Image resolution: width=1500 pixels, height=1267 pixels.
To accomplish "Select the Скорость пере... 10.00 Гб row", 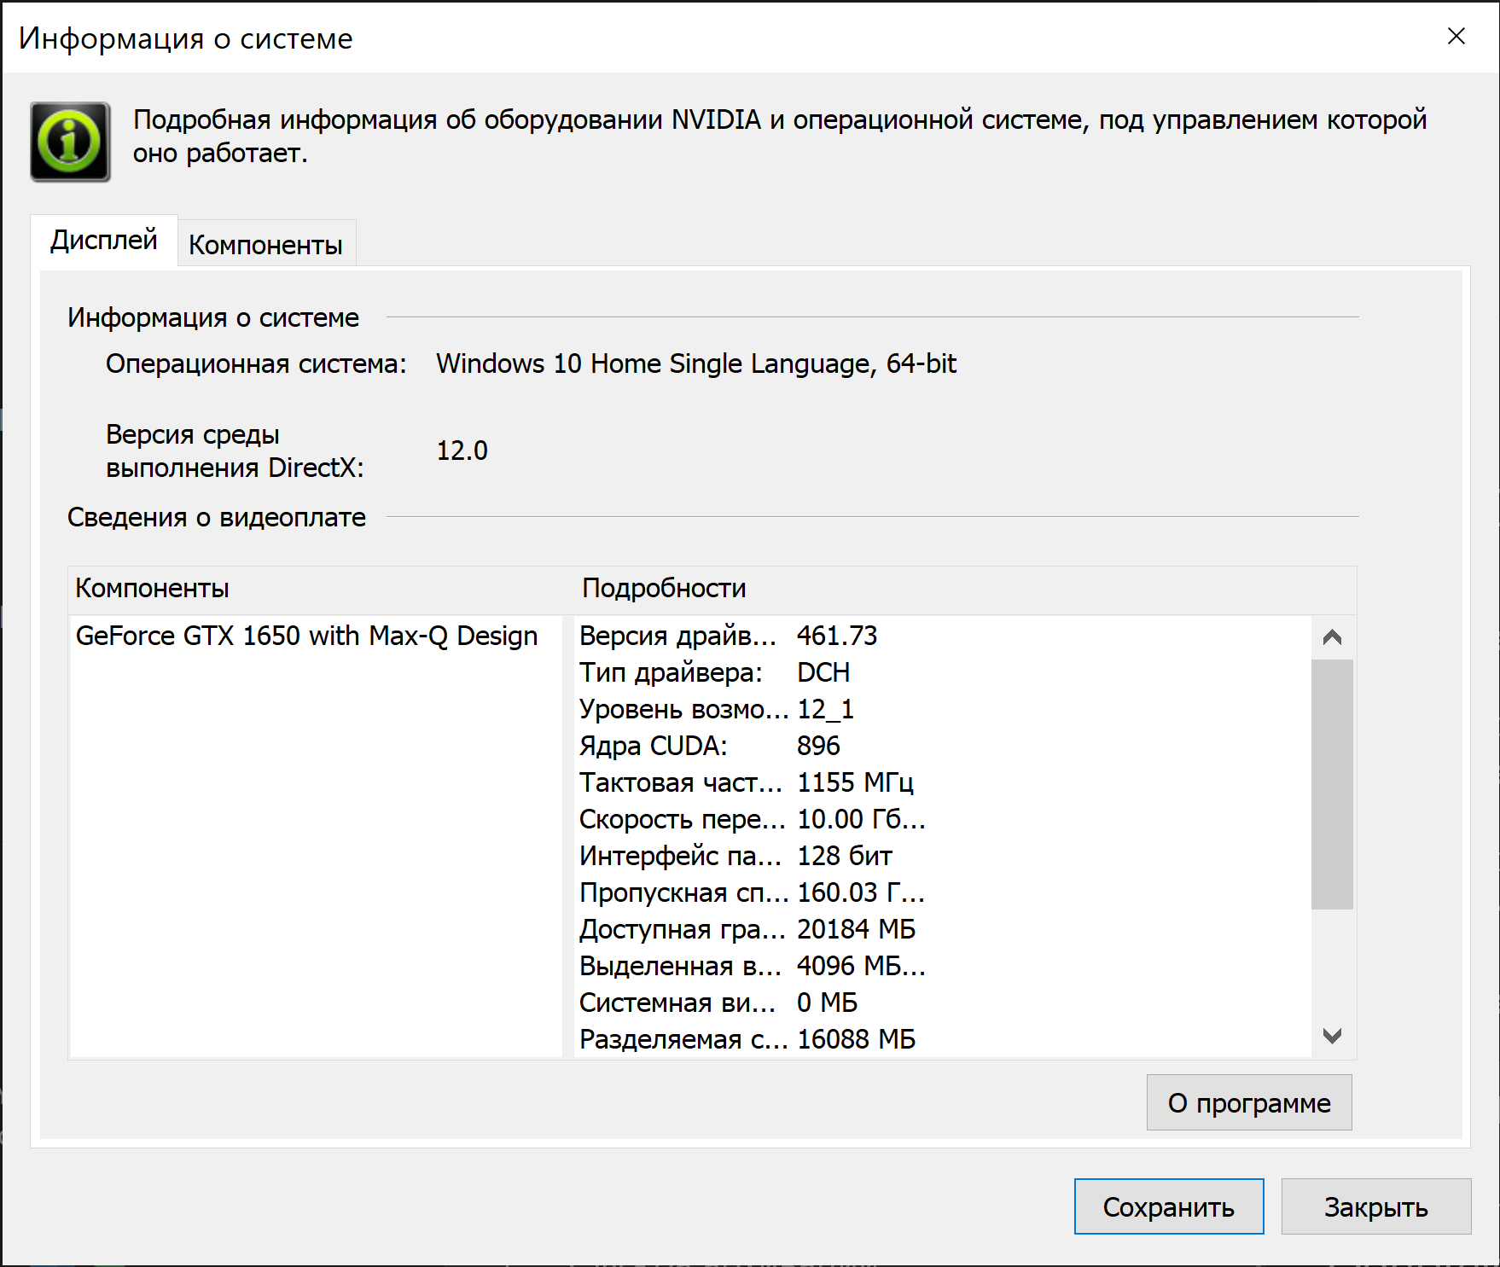I will point(942,819).
